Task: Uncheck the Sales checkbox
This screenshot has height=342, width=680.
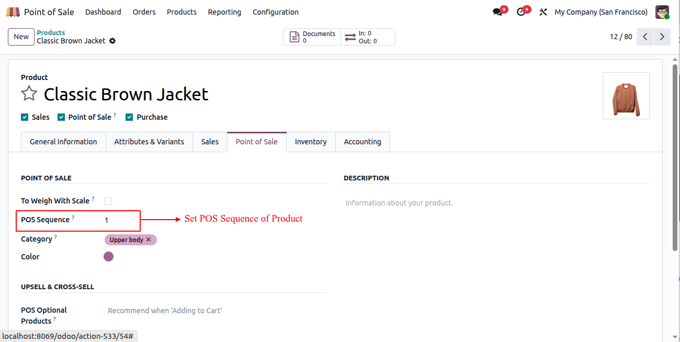Action: point(24,117)
